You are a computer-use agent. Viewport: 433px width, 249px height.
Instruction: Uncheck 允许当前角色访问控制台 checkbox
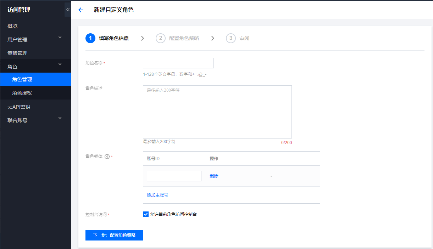pyautogui.click(x=146, y=214)
